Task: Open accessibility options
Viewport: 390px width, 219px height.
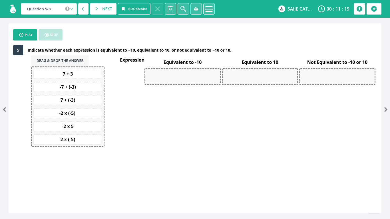Action: click(359, 9)
